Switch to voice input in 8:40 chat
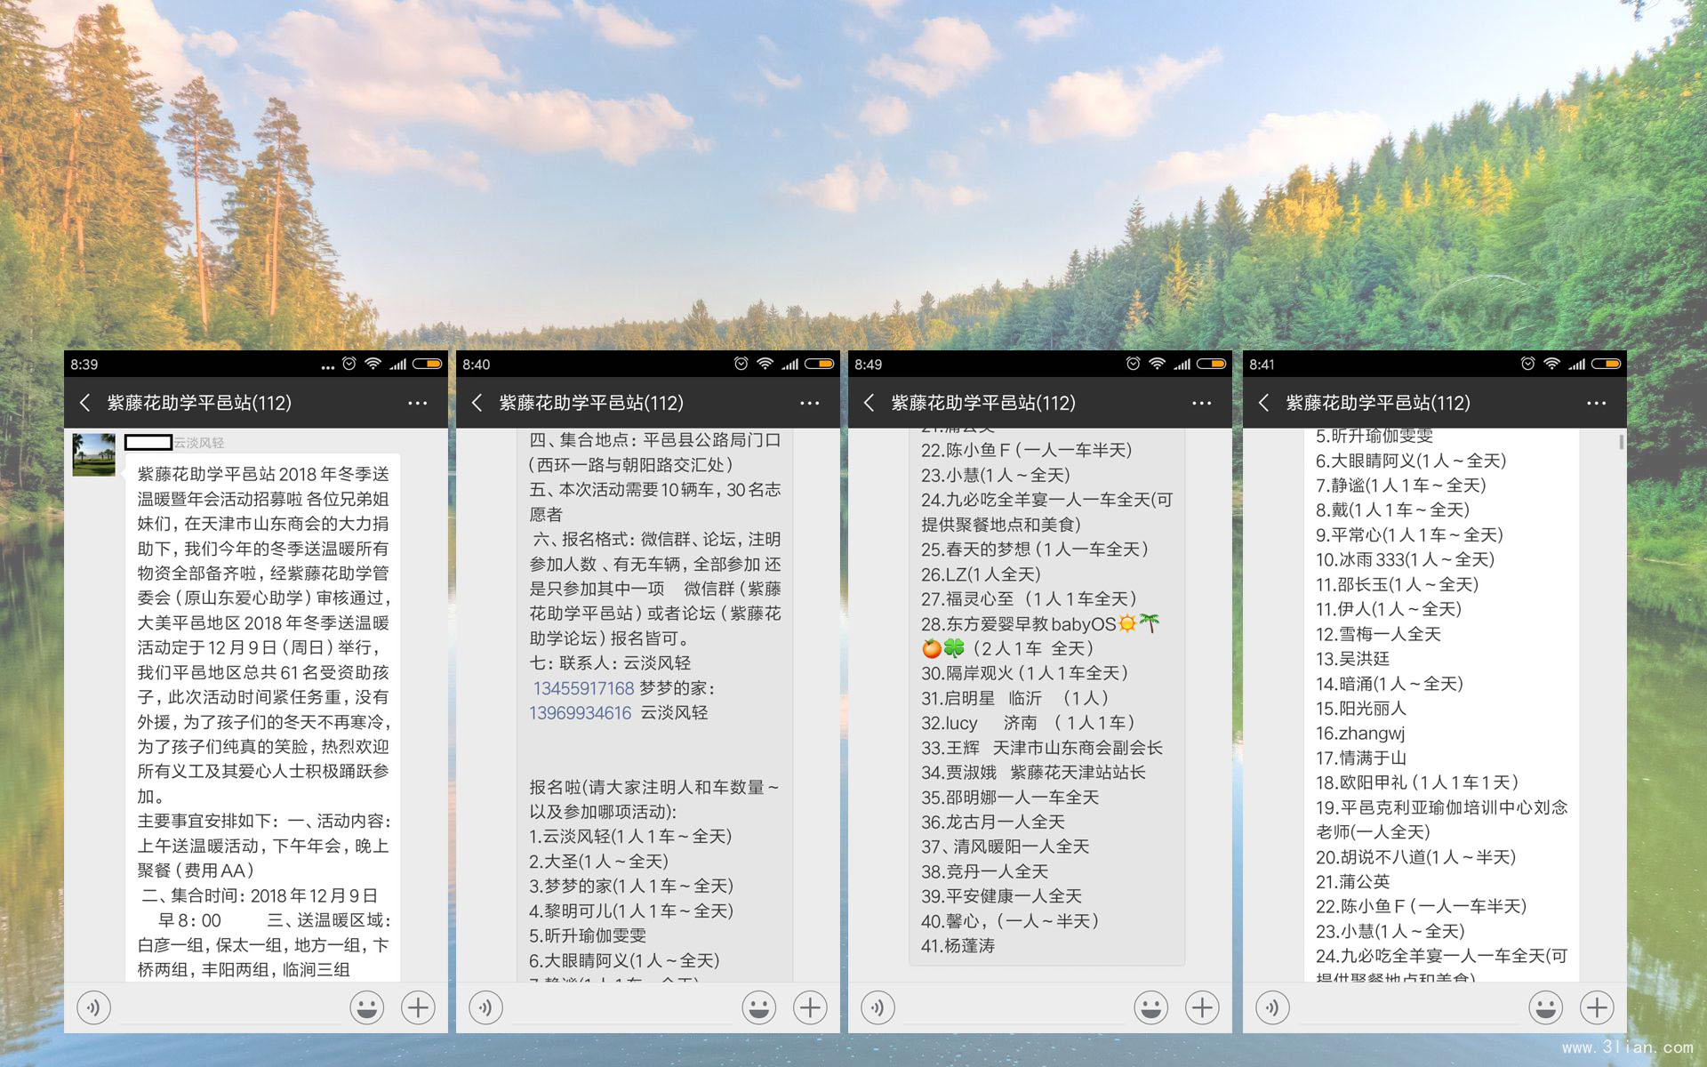This screenshot has width=1707, height=1067. [486, 1007]
